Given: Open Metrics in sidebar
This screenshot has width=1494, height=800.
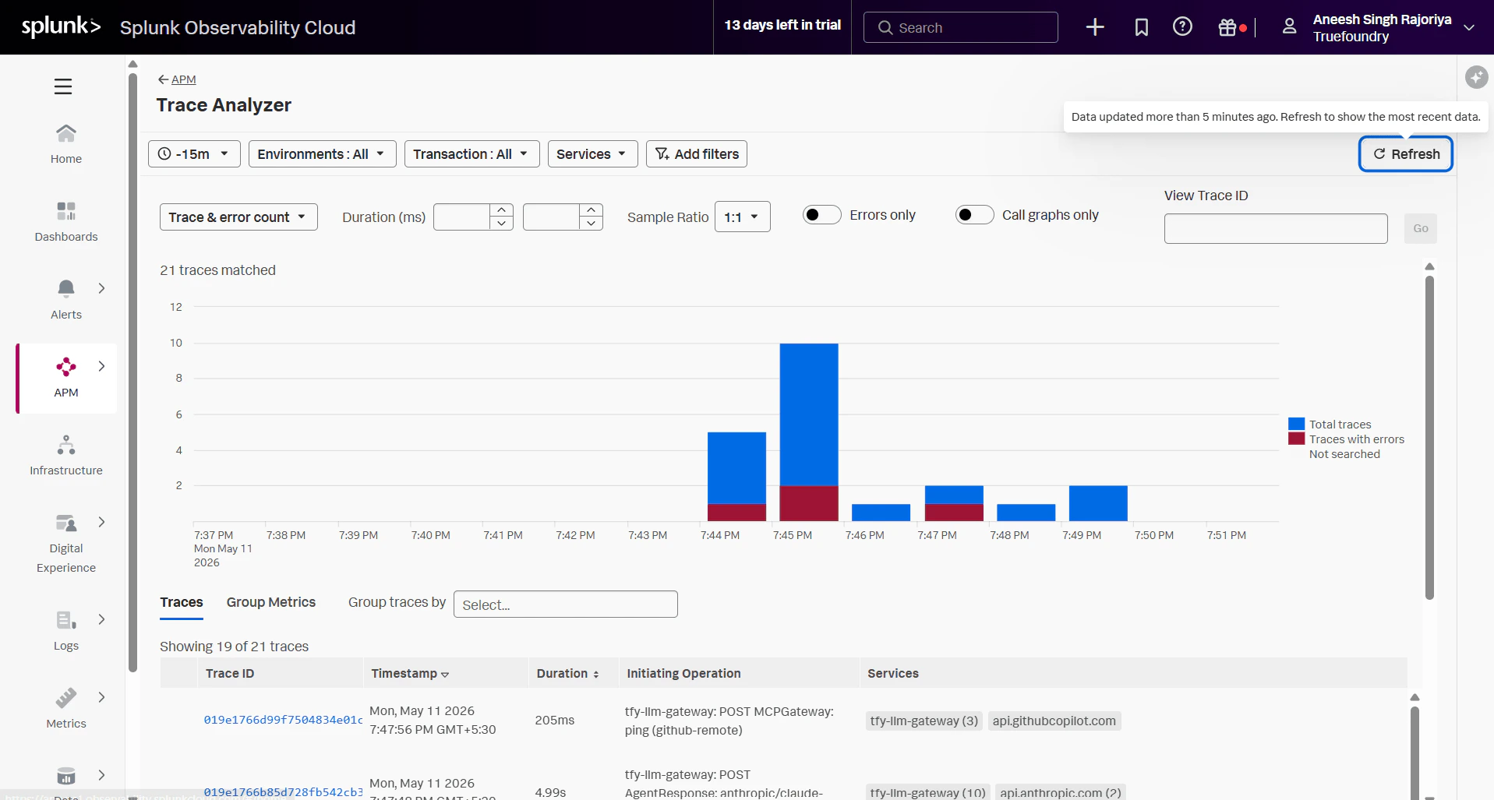Looking at the screenshot, I should [x=66, y=709].
